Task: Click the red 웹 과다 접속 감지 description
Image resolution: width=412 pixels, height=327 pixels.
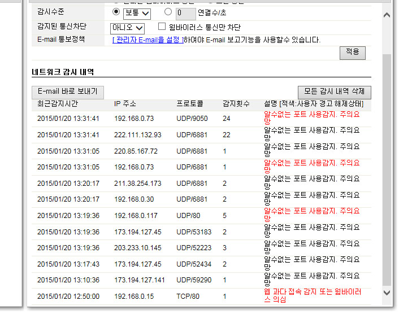Action: pos(313,295)
